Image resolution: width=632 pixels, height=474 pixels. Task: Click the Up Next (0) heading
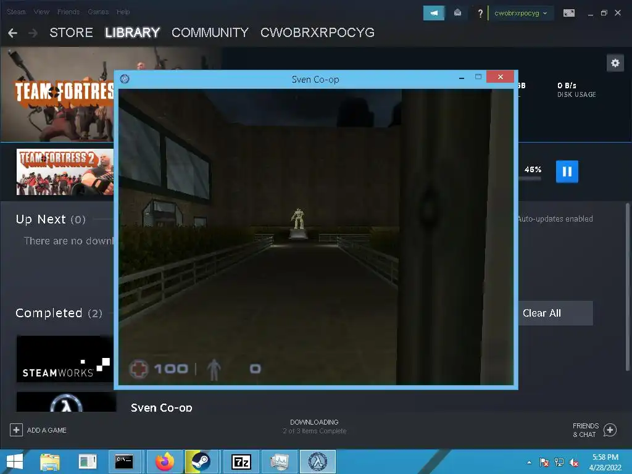51,219
